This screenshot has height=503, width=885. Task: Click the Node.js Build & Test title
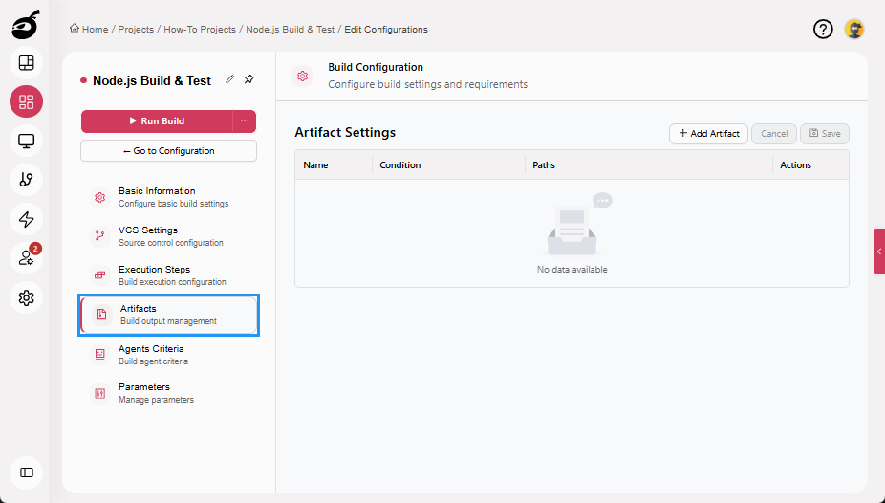[152, 80]
